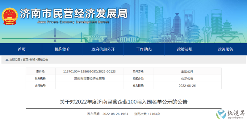Click the Jinan Private Economy Development Bureau subtitle
The width and height of the screenshot is (247, 120).
73,22
